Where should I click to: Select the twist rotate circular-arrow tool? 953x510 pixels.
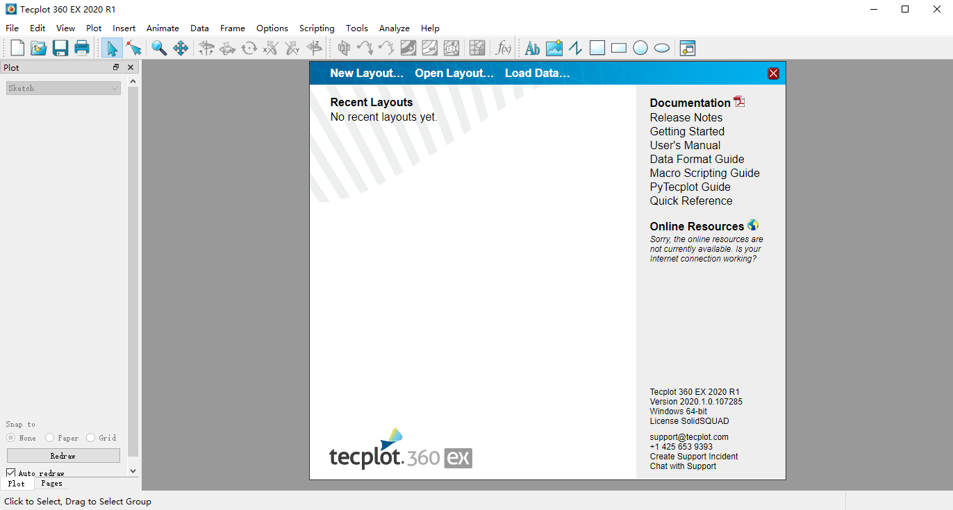point(249,48)
